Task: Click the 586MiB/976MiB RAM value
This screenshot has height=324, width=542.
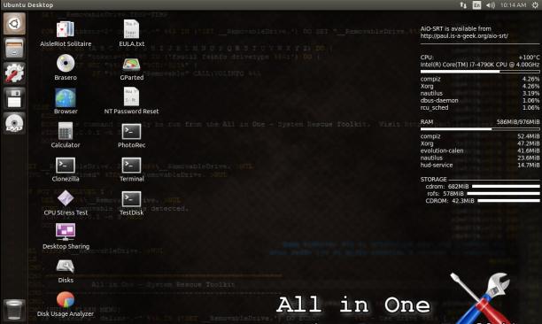Action: [x=518, y=122]
